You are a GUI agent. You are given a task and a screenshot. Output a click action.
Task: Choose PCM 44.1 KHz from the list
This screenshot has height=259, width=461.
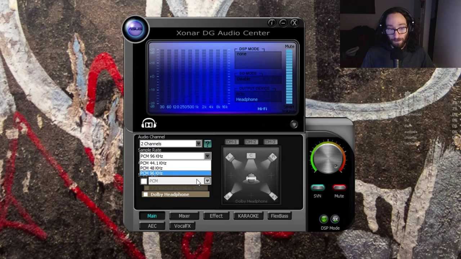pyautogui.click(x=175, y=163)
